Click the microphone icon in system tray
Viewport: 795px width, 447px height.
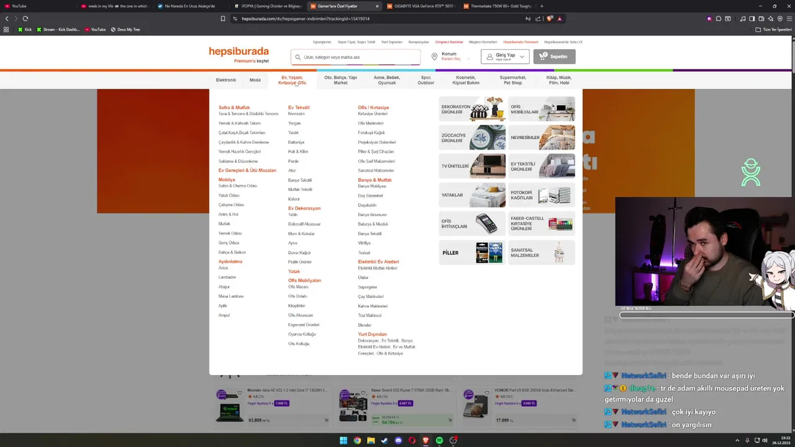(747, 440)
